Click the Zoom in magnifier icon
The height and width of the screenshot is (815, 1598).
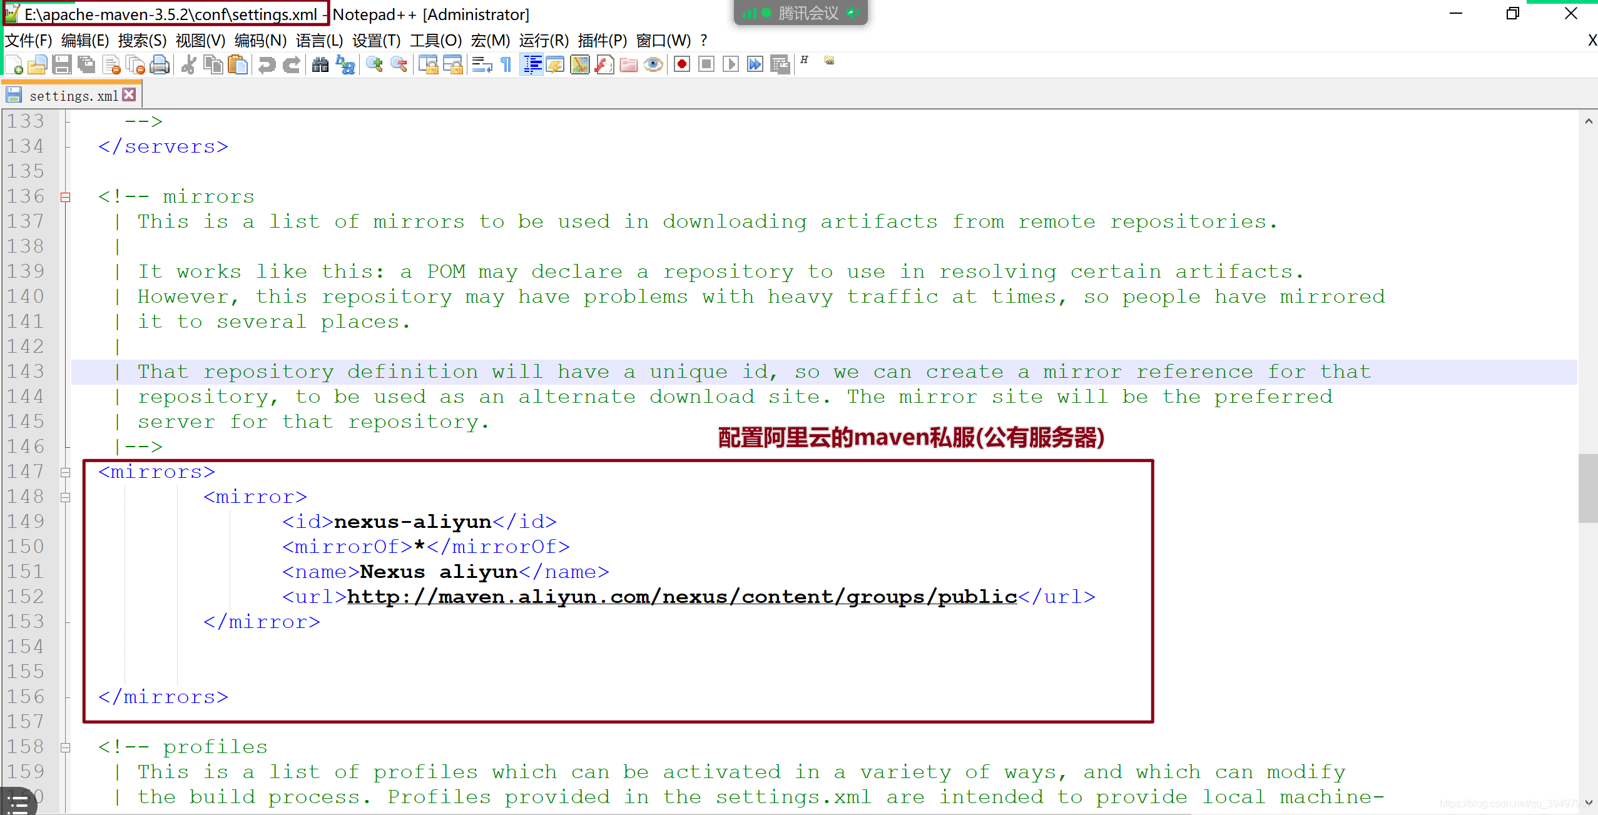click(x=374, y=64)
